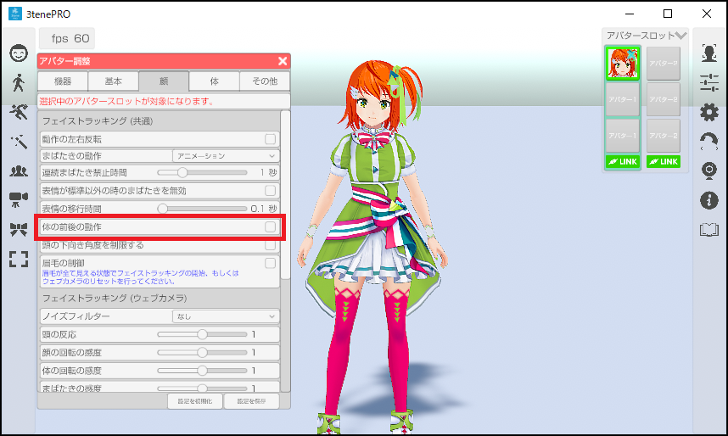
Task: Click the ribbon bow accessory icon
Action: coord(19,229)
